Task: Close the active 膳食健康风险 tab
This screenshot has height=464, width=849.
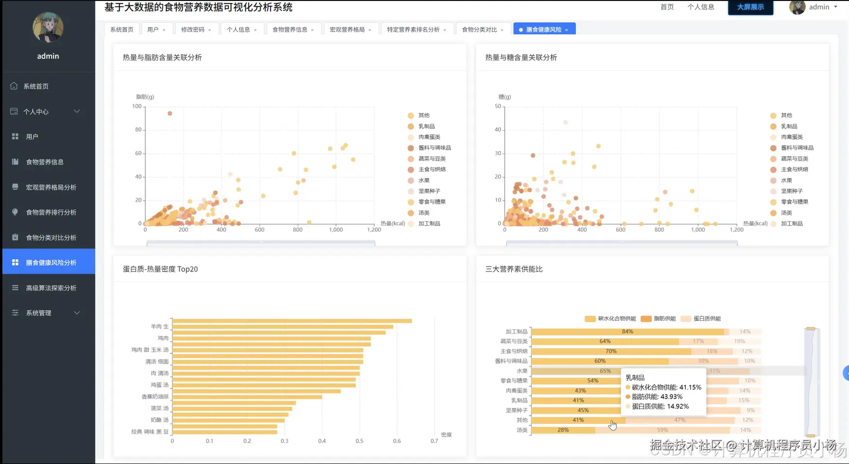Action: pyautogui.click(x=567, y=30)
